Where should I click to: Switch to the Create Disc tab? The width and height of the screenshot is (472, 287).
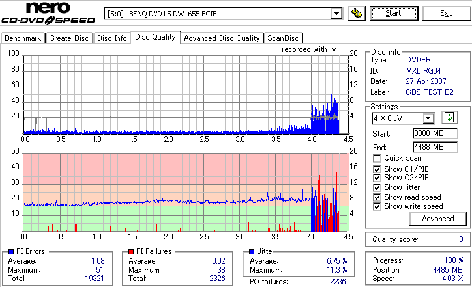pyautogui.click(x=69, y=38)
